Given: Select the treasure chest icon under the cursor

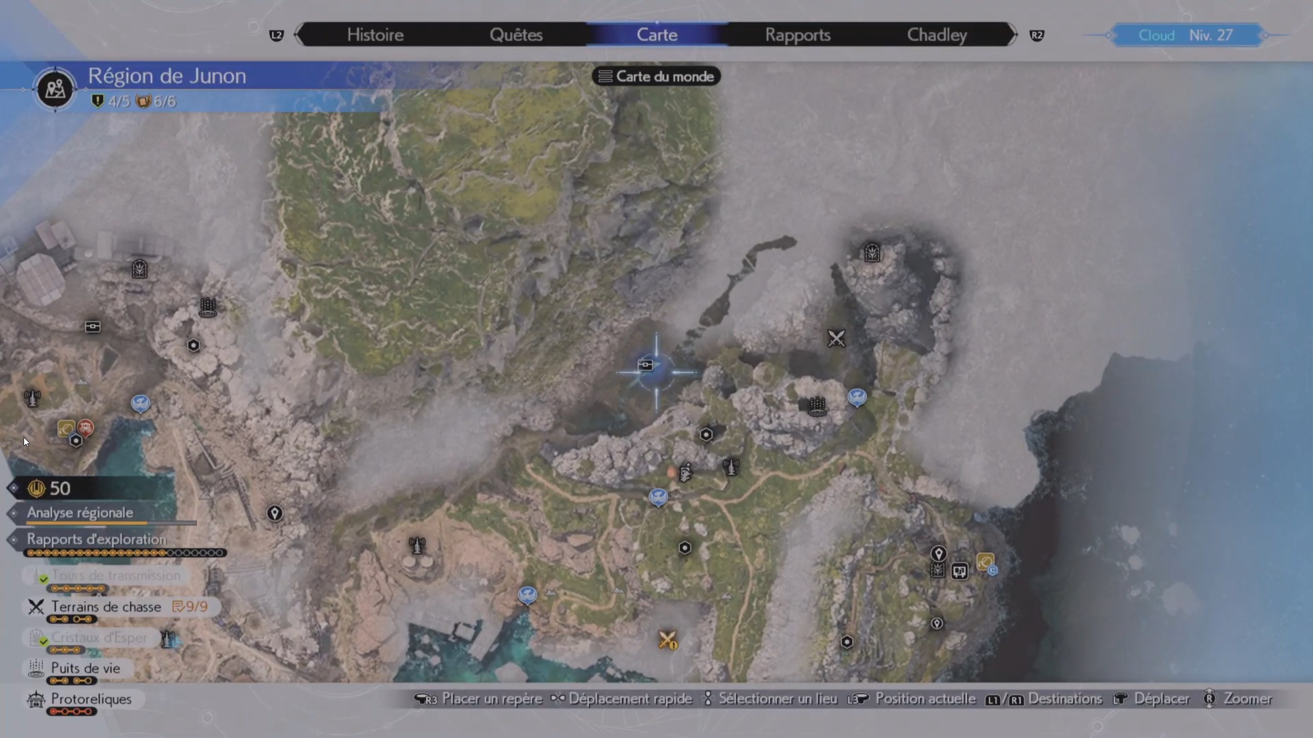Looking at the screenshot, I should (x=645, y=365).
